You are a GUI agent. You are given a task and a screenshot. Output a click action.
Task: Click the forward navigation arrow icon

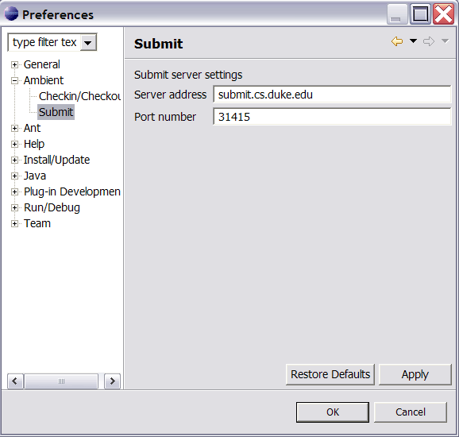point(429,41)
